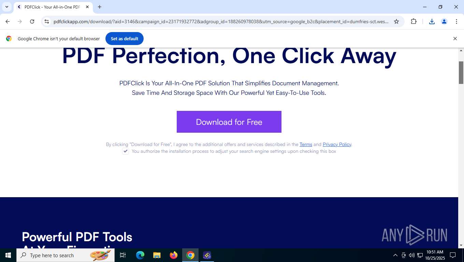Image resolution: width=464 pixels, height=262 pixels.
Task: Expand the tab search dropdown
Action: point(6,7)
